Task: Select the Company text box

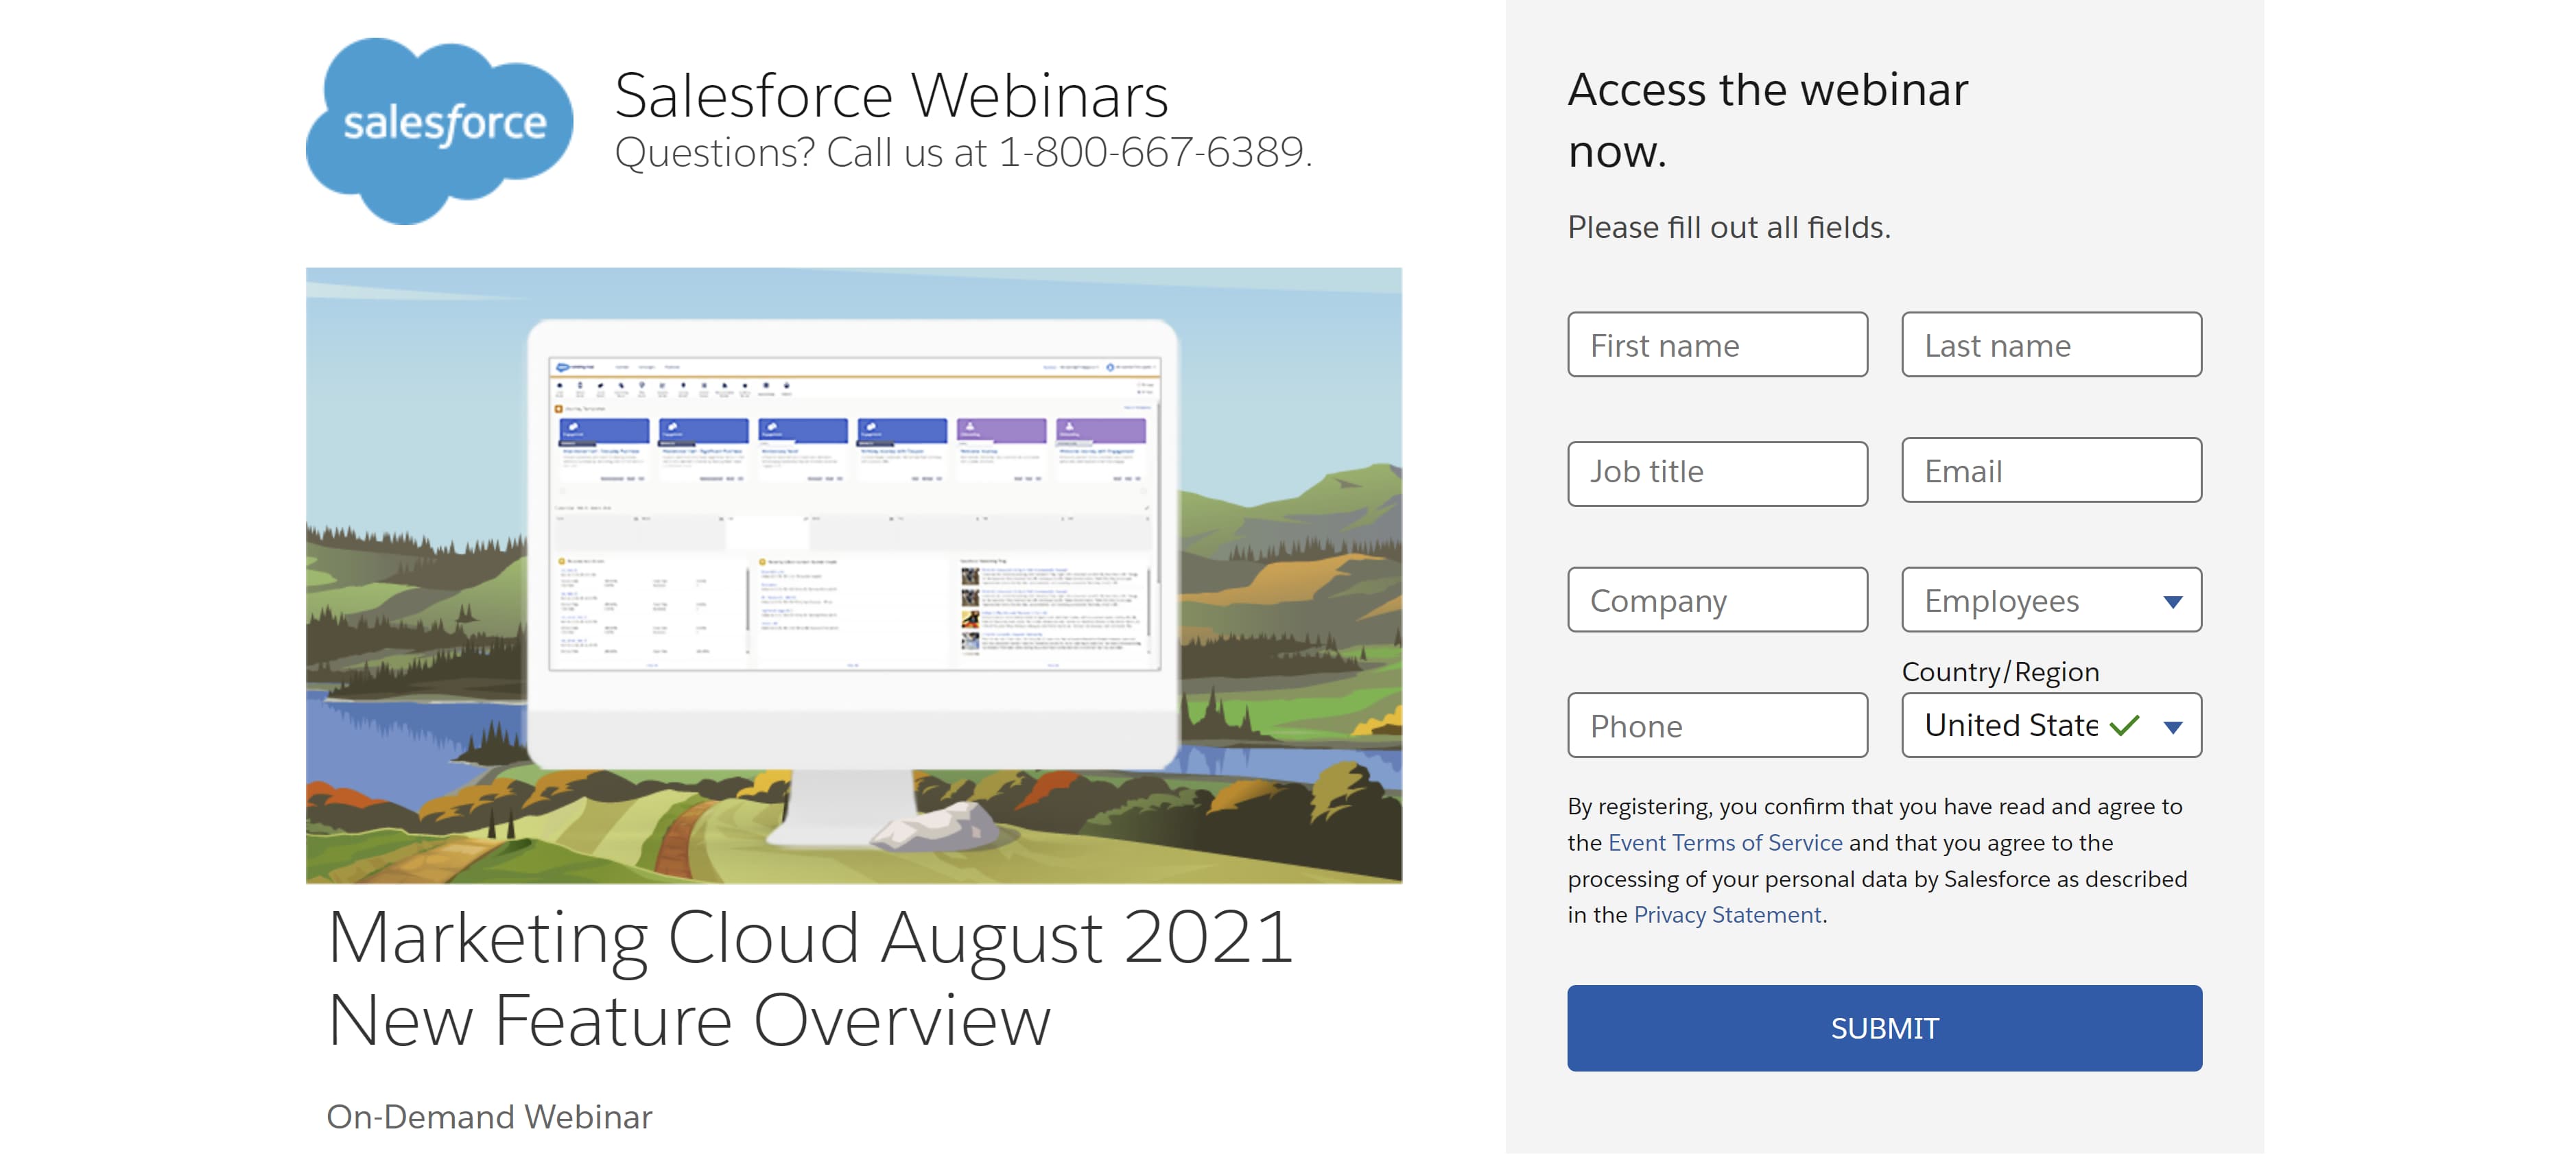Action: point(1716,600)
